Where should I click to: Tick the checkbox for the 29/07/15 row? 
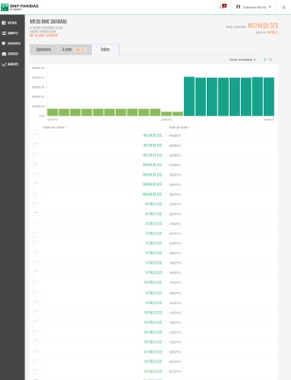click(x=36, y=184)
